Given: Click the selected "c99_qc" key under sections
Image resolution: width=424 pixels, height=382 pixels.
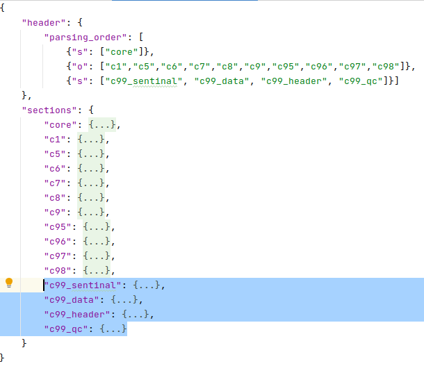Looking at the screenshot, I should click(x=66, y=329).
